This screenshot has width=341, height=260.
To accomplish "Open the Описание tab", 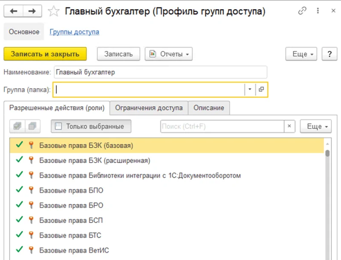I will click(x=209, y=108).
